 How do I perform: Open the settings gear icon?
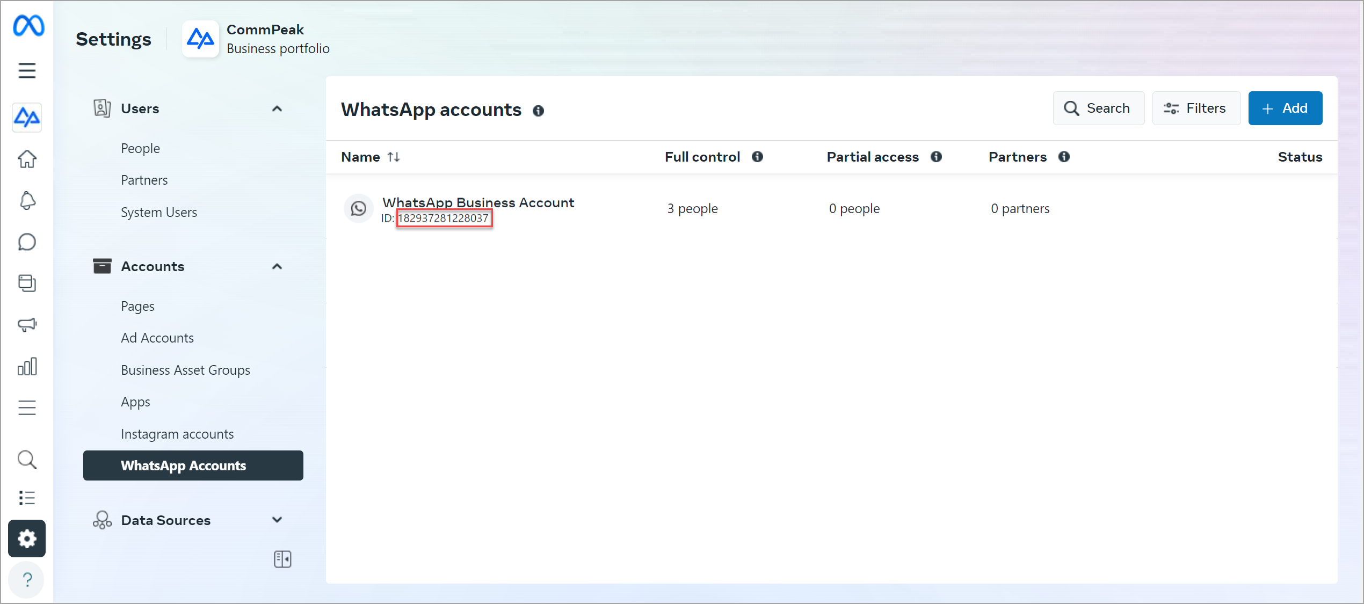point(27,538)
